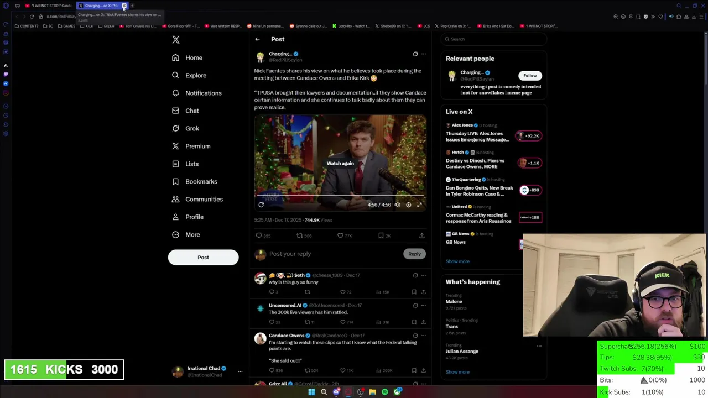Open Premium in the sidebar
The image size is (708, 398).
[x=191, y=146]
